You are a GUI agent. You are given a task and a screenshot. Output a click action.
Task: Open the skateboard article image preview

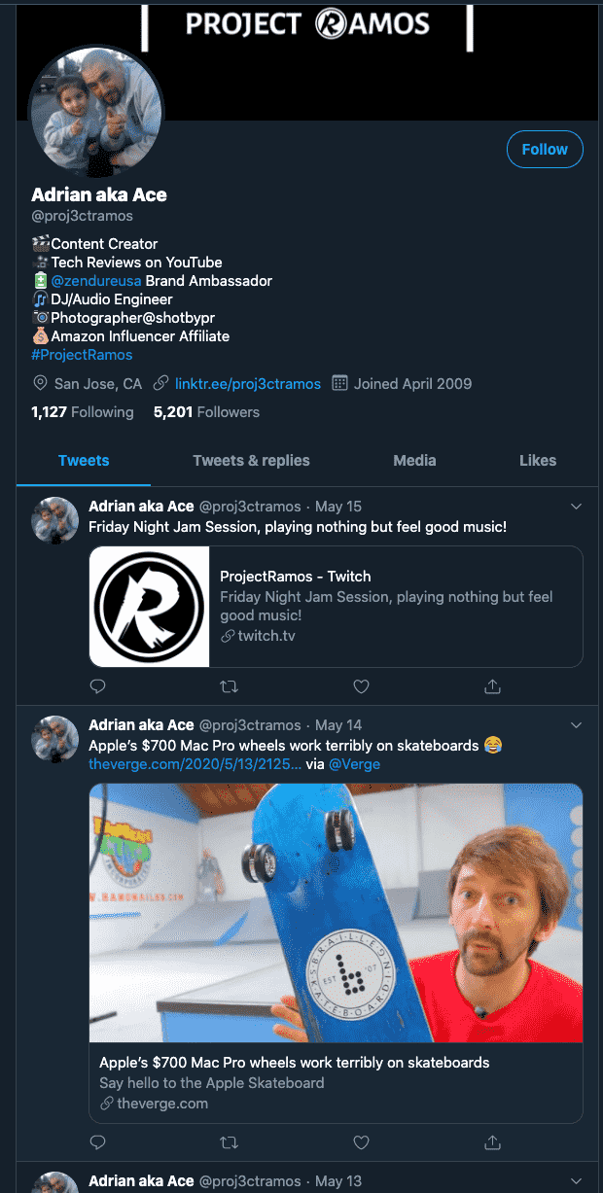pos(336,913)
